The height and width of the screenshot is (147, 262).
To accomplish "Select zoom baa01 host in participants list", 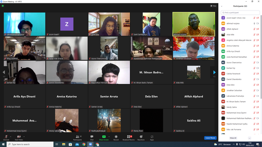I will (240, 18).
